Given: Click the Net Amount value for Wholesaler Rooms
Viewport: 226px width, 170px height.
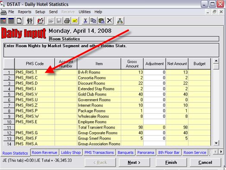Looking at the screenshot, I should pyautogui.click(x=177, y=116).
